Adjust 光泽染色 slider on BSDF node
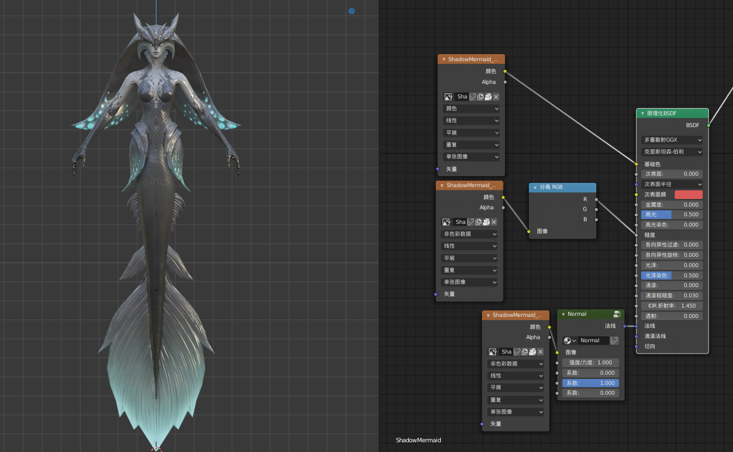 pos(672,275)
